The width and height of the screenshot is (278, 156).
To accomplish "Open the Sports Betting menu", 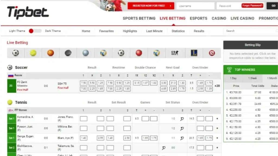I will click(x=139, y=18).
